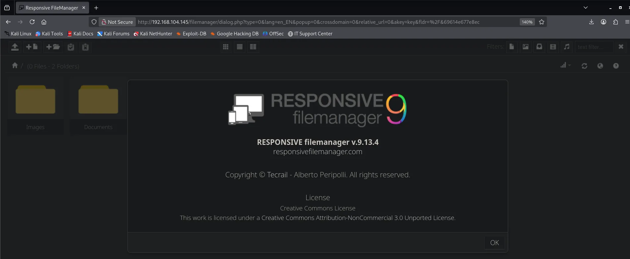Open the Documents folder
Viewport: 630px width, 259px height.
click(98, 107)
